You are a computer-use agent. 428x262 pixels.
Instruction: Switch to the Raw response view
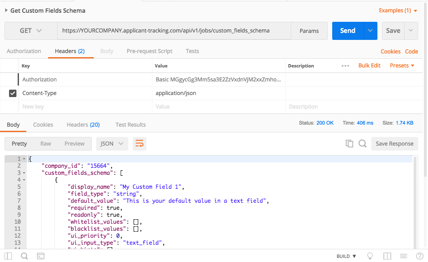[46, 144]
